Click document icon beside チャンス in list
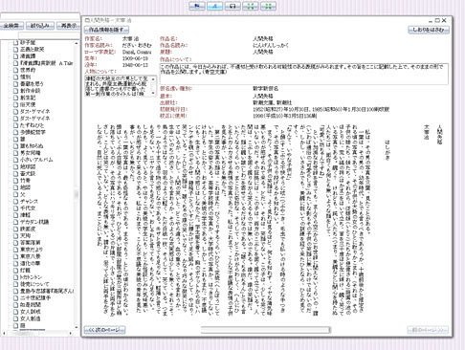This screenshot has width=465, height=350. click(15, 202)
